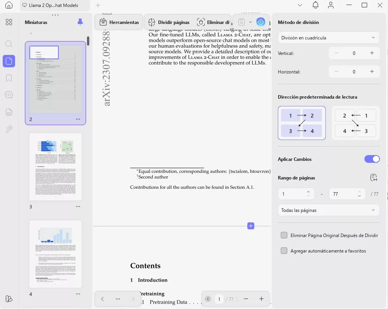The image size is (388, 309).
Task: Open the user account icon
Action: [330, 5]
